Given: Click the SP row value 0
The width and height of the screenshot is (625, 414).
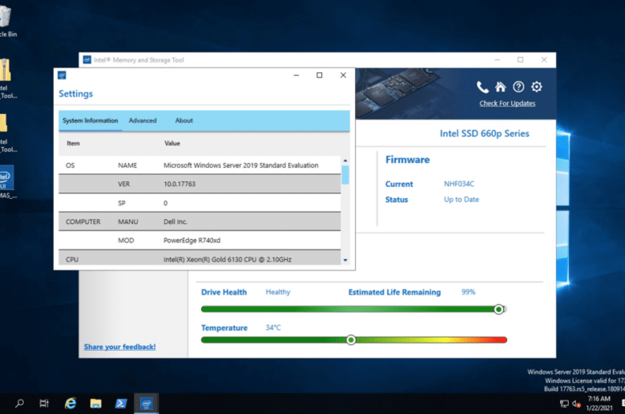Looking at the screenshot, I should 165,203.
